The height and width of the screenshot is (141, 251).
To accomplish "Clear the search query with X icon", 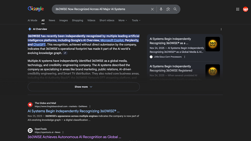I will (152, 9).
